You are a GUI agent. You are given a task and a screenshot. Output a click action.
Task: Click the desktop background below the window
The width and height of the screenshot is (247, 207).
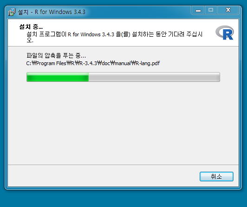click(x=123, y=199)
